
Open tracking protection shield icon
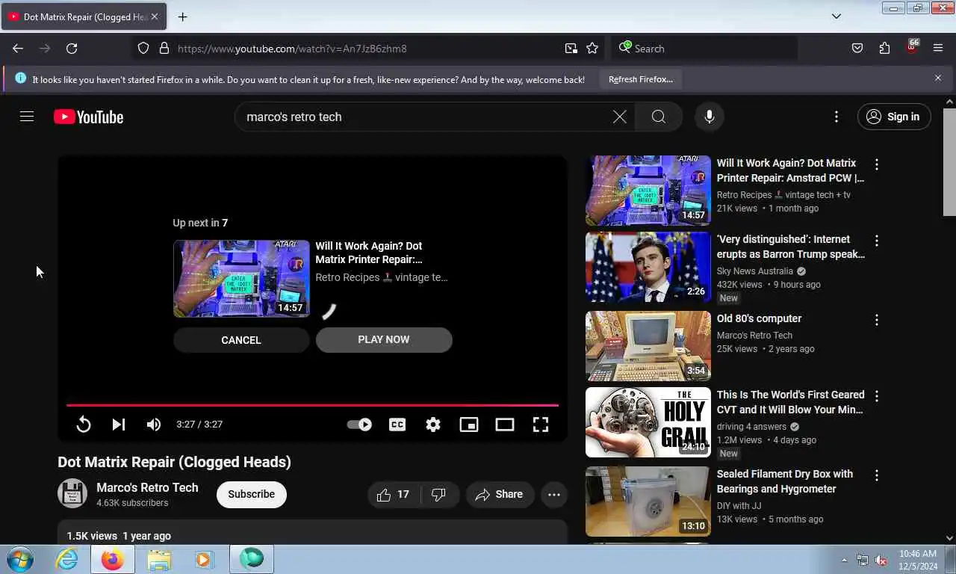pyautogui.click(x=143, y=49)
